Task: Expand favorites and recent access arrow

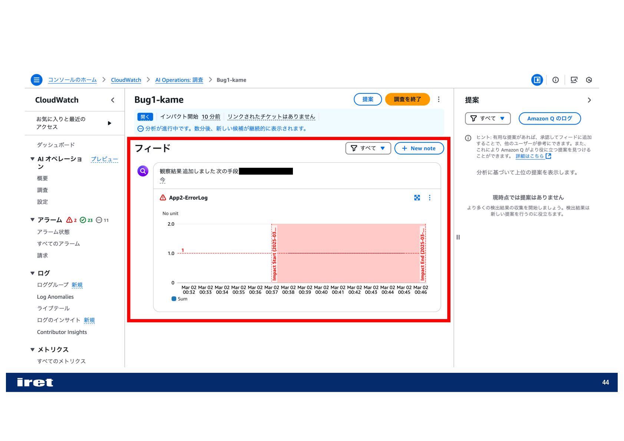Action: pos(109,123)
